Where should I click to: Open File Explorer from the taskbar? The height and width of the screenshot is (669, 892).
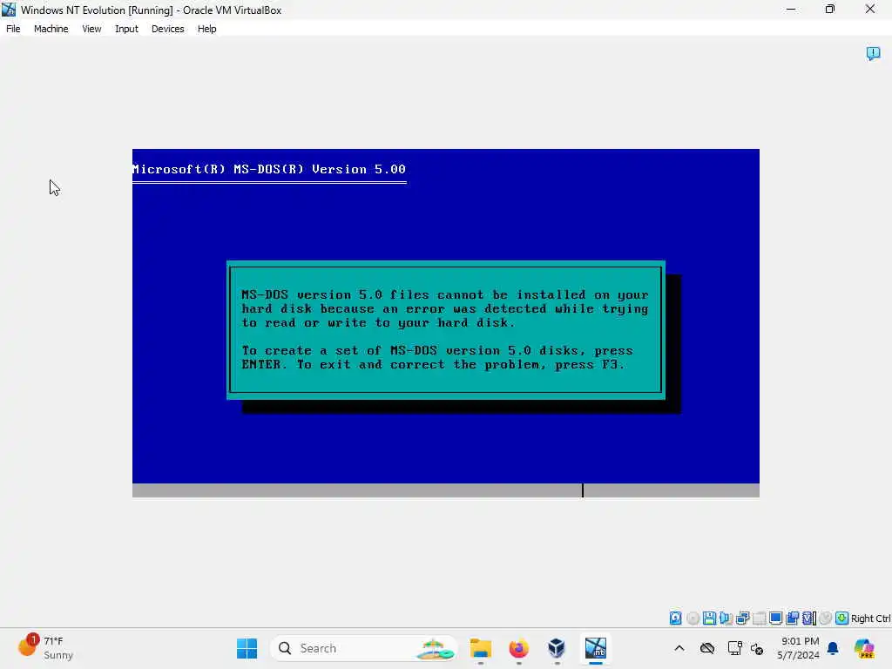(481, 648)
